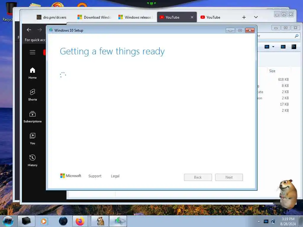Open History in YouTube sidebar
303x227 pixels.
33,160
